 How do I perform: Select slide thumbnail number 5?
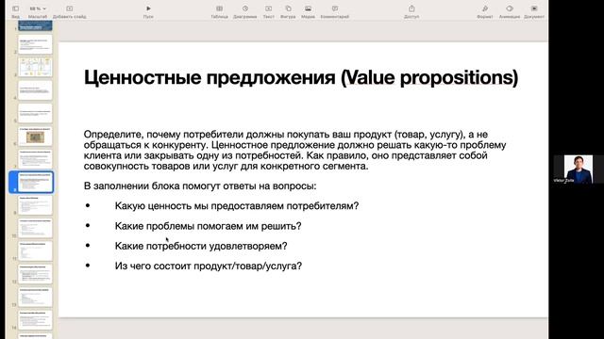coord(35,114)
